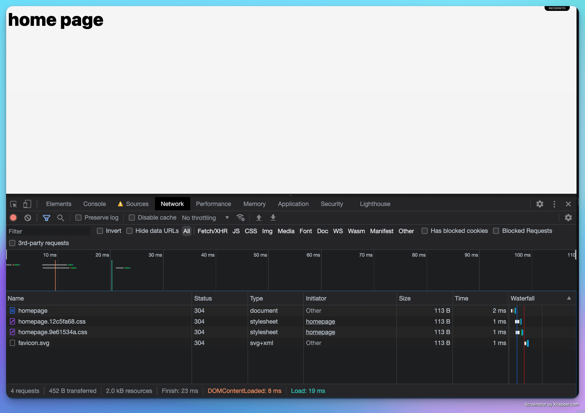This screenshot has width=585, height=413.
Task: Enable Preserve log checkbox
Action: pyautogui.click(x=78, y=218)
